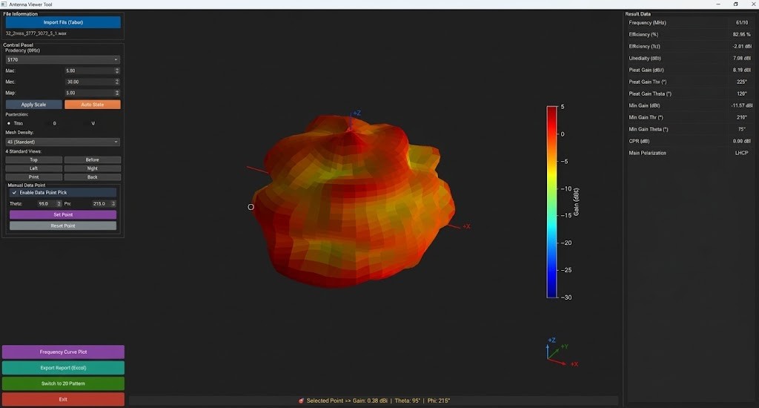Viewport: 759px width, 408px height.
Task: Click the '4 Standard Views:' label
Action: 23,151
